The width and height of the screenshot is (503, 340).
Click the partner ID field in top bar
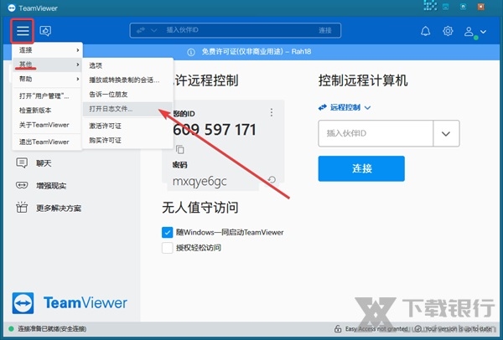tap(236, 30)
